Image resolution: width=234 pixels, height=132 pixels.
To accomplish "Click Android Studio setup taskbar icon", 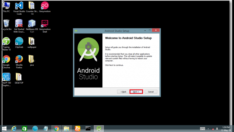I will coord(99,128).
